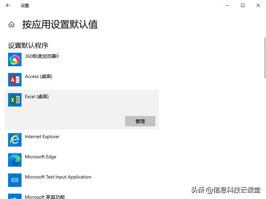266x199 pixels.
Task: Select the 360极速浏览器X app icon
Action: pyautogui.click(x=15, y=59)
